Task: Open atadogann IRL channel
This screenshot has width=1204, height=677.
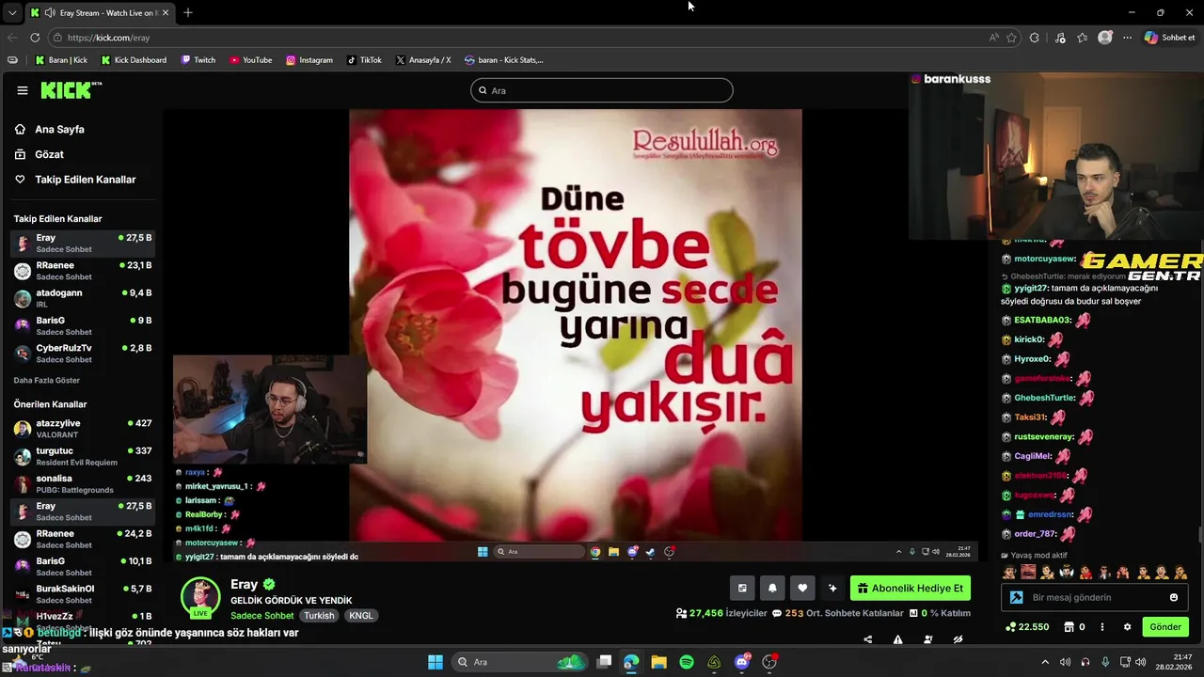Action: click(x=83, y=298)
